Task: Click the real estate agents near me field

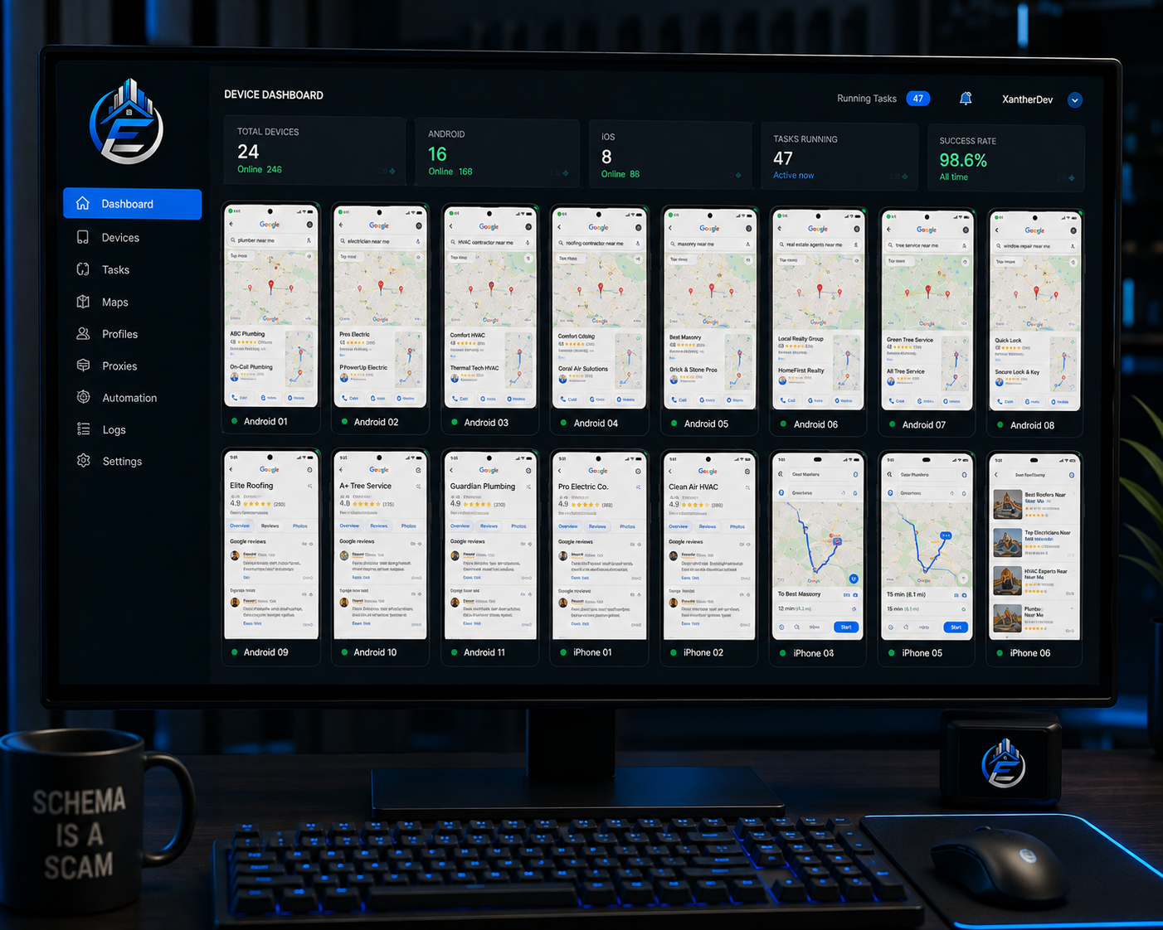Action: (x=819, y=245)
